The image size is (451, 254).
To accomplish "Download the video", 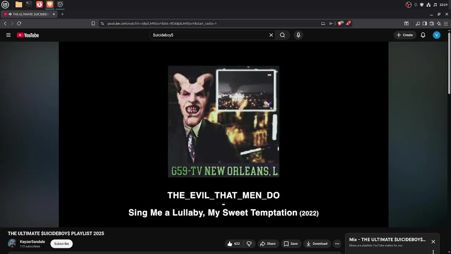I will [317, 244].
